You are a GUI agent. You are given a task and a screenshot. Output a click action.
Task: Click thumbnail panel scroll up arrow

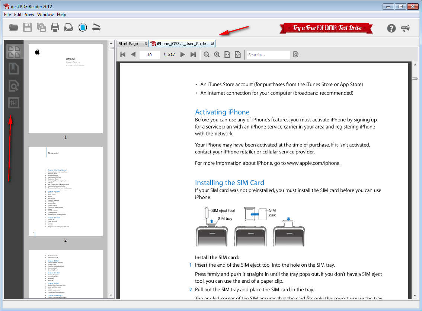111,43
